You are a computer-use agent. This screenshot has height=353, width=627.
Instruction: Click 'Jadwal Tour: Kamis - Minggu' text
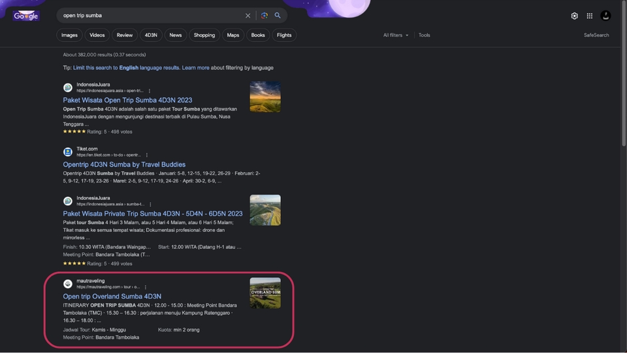tap(94, 329)
